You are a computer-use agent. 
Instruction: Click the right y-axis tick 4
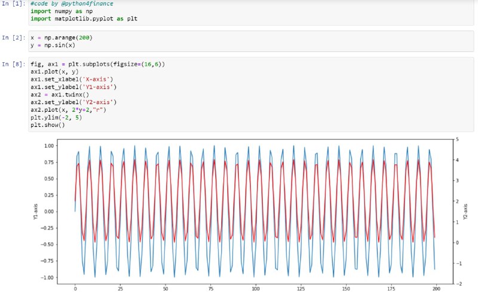coord(457,160)
